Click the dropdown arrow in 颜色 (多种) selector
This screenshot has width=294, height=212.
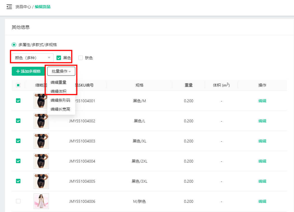coord(49,58)
